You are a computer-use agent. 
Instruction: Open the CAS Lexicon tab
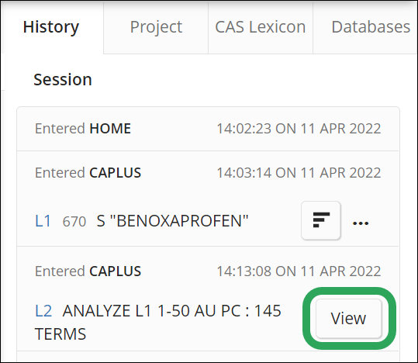pos(261,27)
